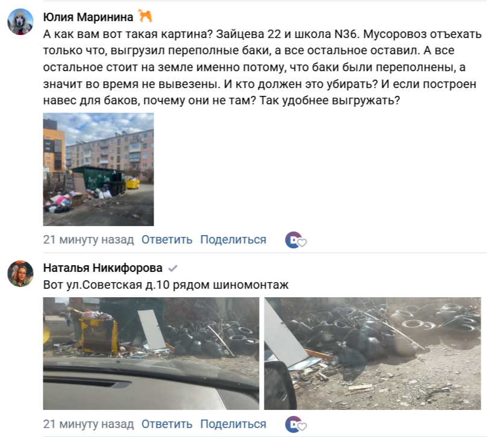Reply to Юлия Маринина's comment via Ответить
Viewport: 497px width, 437px height.
tap(167, 240)
